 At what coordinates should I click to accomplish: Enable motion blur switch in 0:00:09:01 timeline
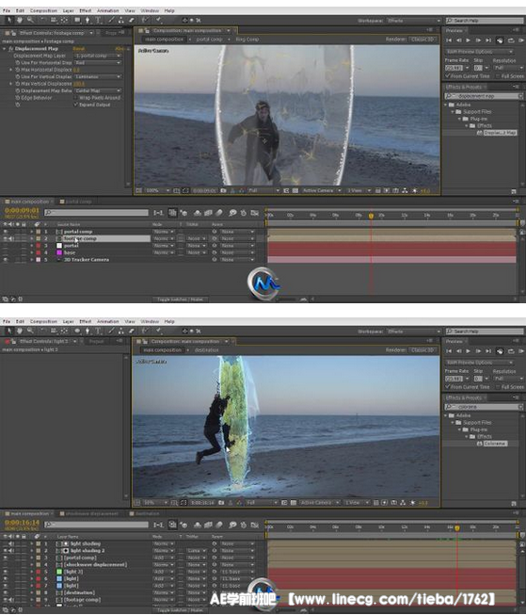point(219,213)
